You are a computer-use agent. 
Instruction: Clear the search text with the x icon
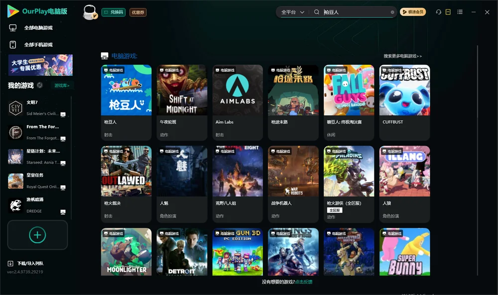pyautogui.click(x=392, y=12)
